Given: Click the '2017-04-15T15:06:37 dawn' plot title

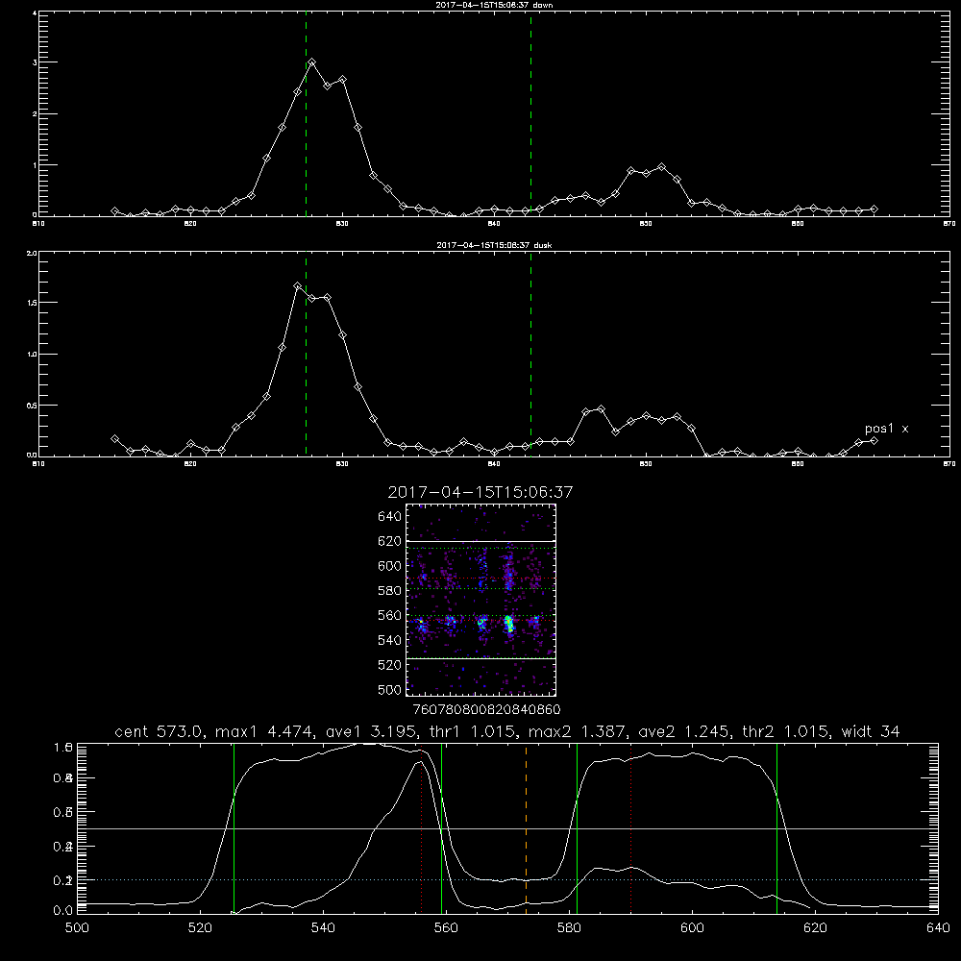Looking at the screenshot, I should click(494, 5).
